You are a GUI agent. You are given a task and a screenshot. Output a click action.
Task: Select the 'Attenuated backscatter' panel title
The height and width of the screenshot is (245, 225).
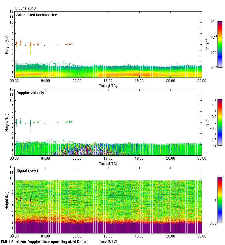pos(36,15)
